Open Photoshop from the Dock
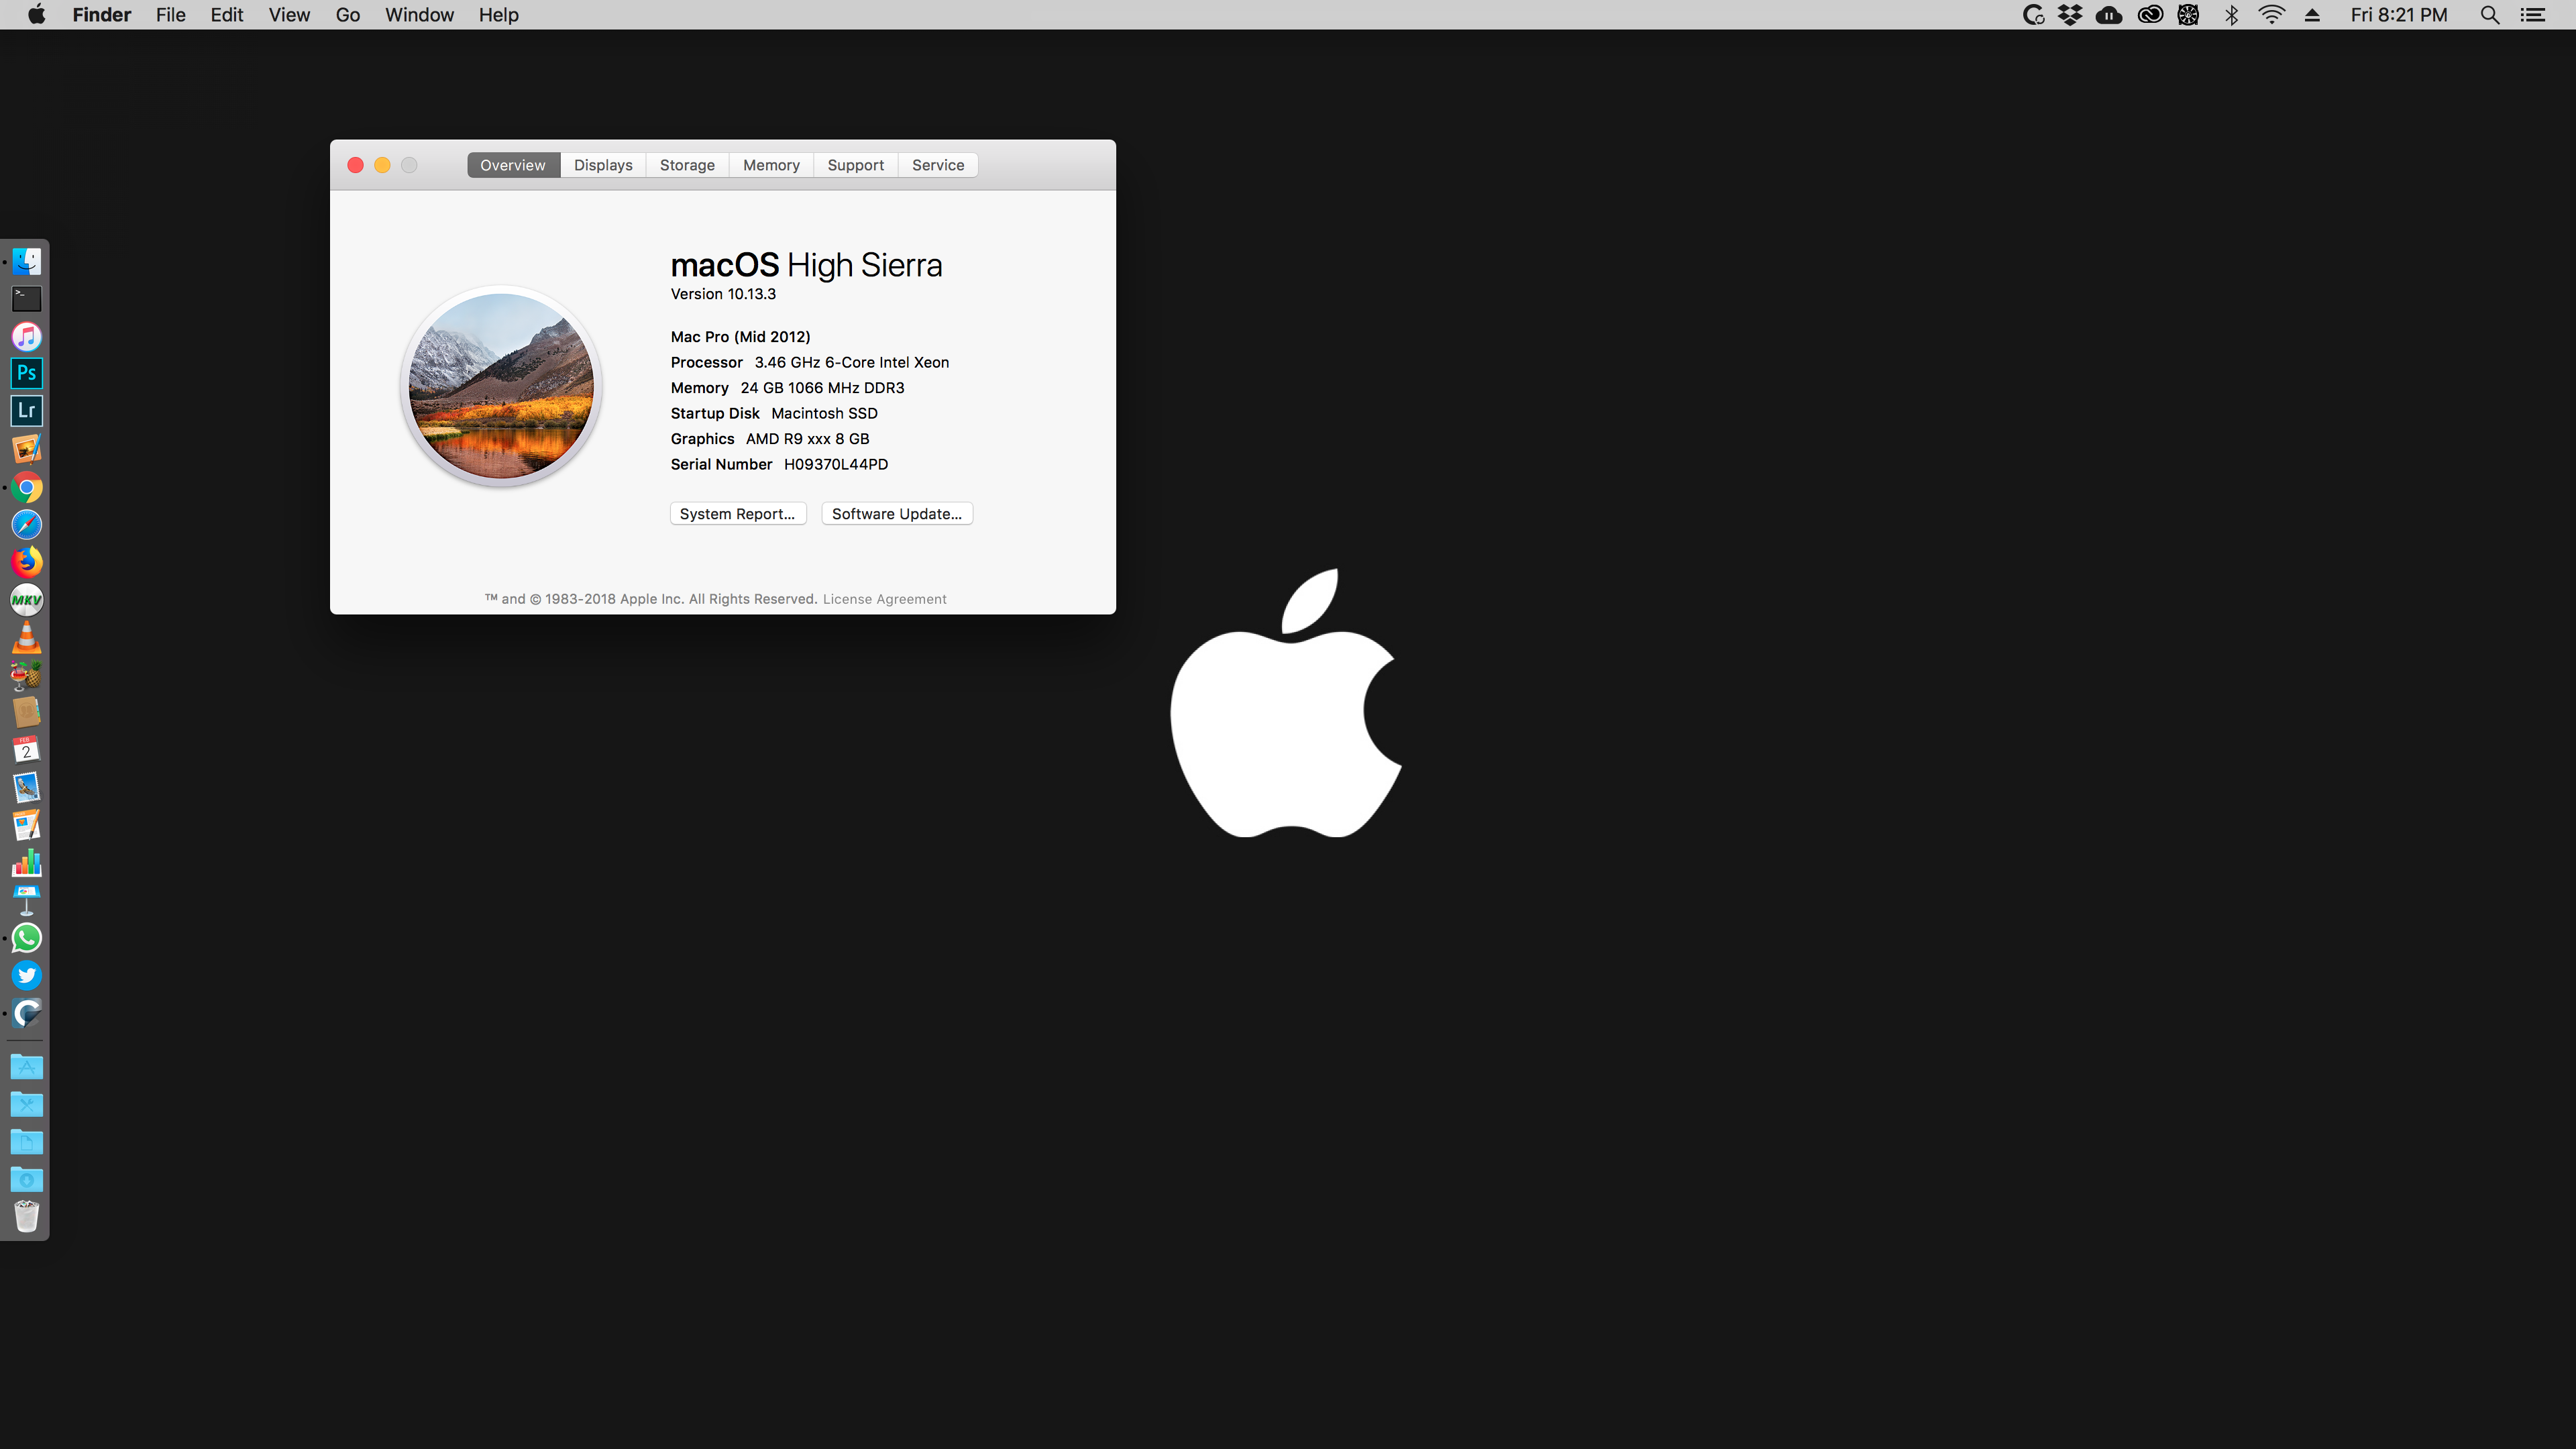The height and width of the screenshot is (1449, 2576). click(x=27, y=373)
